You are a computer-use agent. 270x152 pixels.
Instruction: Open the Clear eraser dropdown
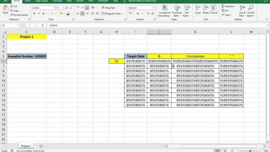coord(227,15)
